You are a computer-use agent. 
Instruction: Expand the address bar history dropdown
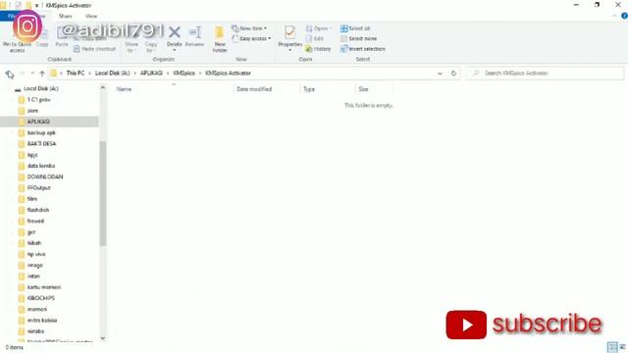(440, 74)
